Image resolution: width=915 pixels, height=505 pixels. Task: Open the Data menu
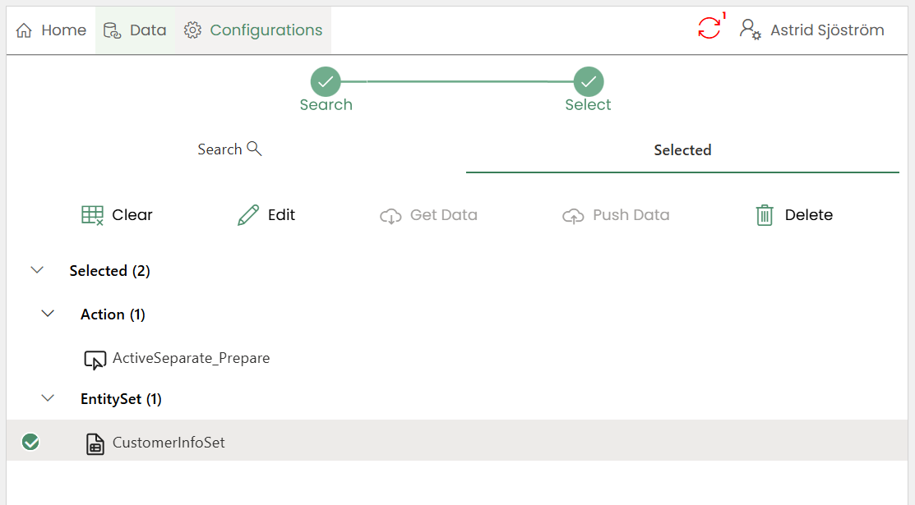point(136,30)
